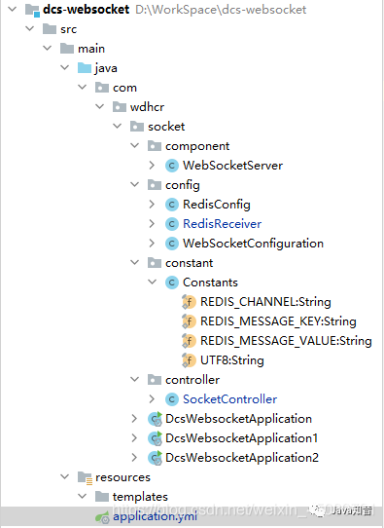Click the WebSocketServer class icon
Image resolution: width=384 pixels, height=528 pixels.
click(172, 166)
